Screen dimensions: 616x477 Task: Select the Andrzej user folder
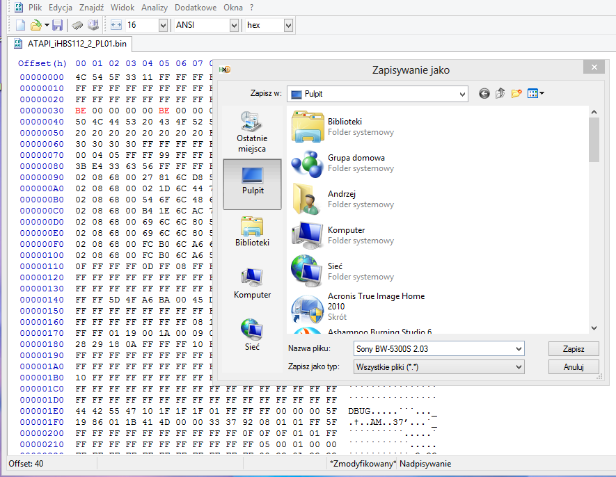(x=343, y=199)
